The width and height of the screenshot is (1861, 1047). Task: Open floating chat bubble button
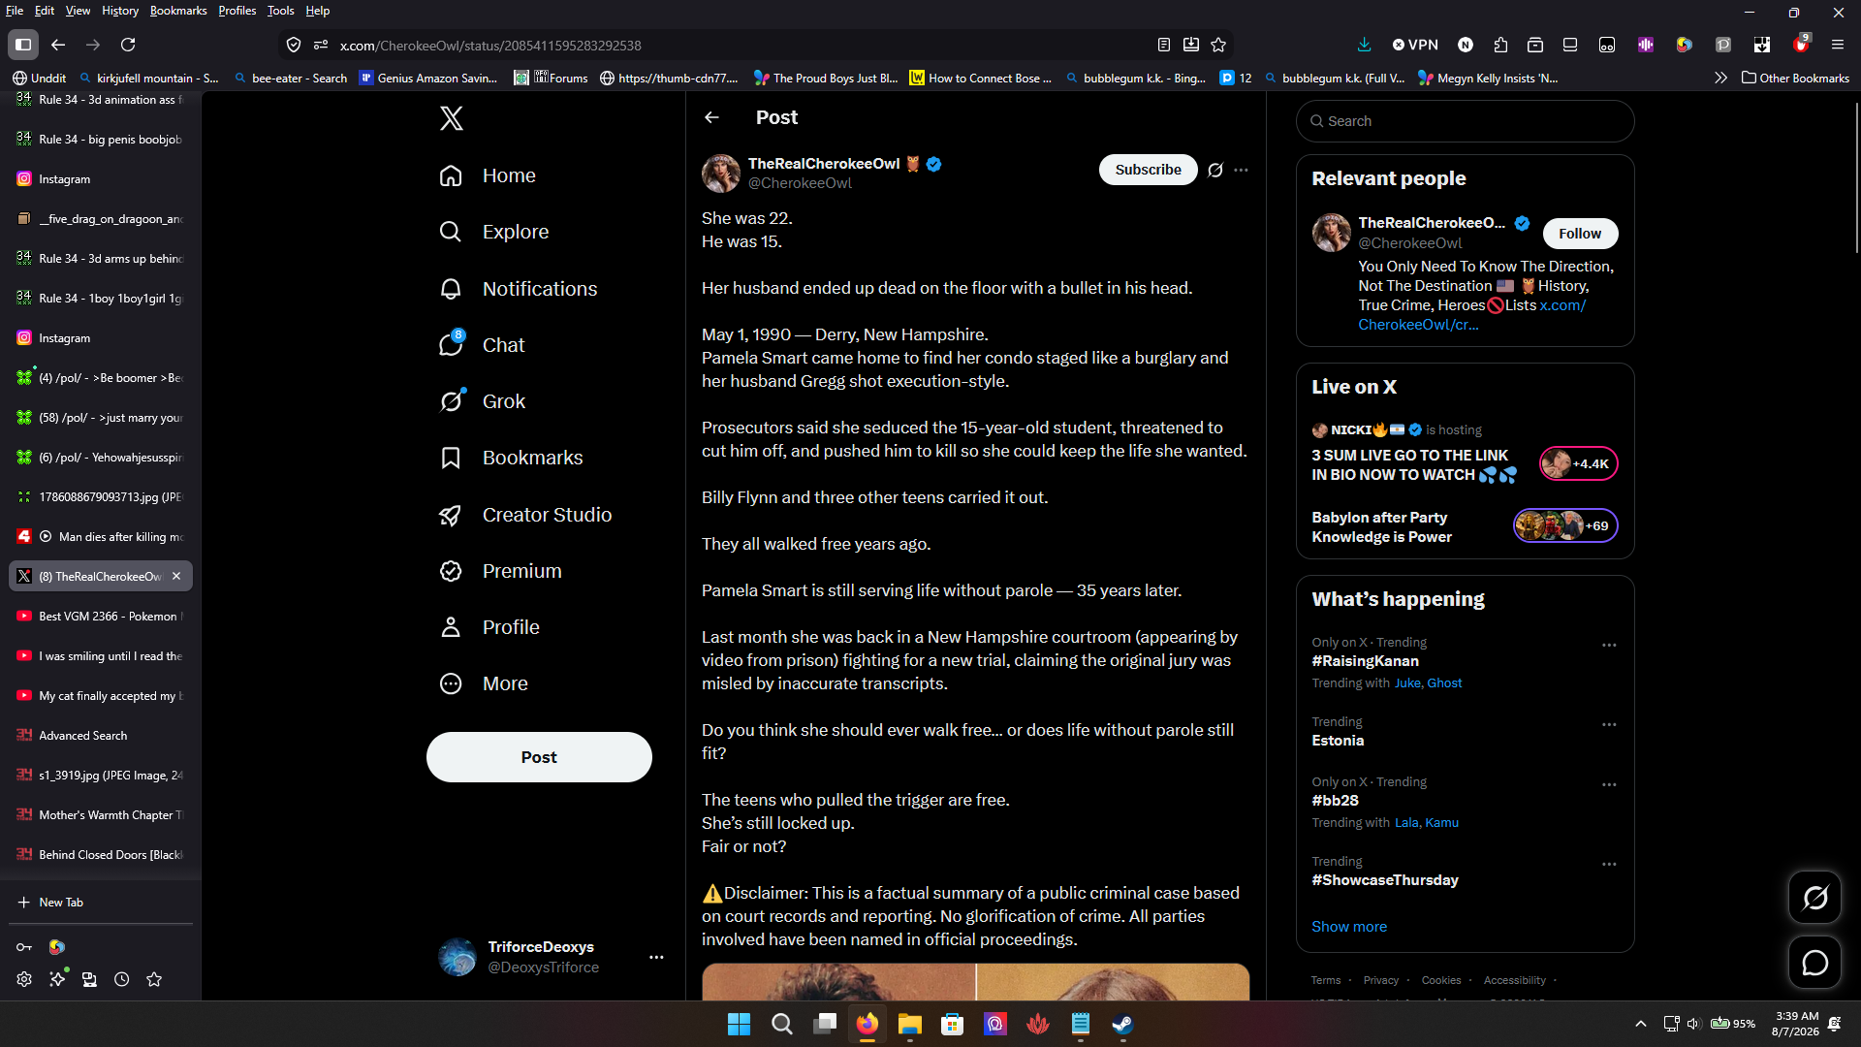[1814, 963]
